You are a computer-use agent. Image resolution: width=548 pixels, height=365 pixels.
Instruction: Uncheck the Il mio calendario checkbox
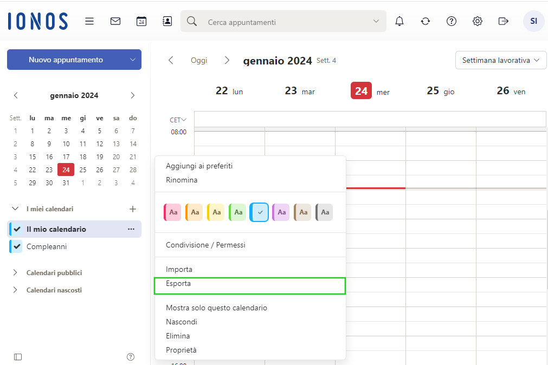click(x=17, y=229)
